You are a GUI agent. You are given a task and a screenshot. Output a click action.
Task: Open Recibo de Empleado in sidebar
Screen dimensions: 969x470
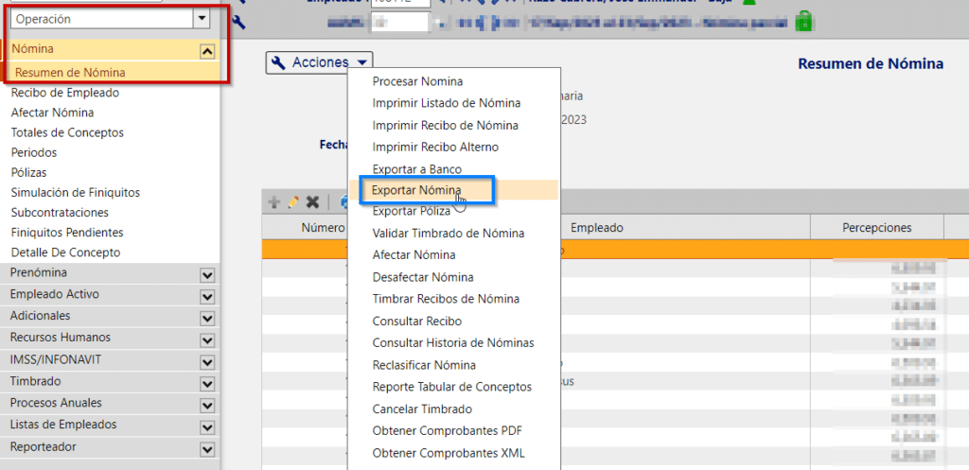coord(64,93)
